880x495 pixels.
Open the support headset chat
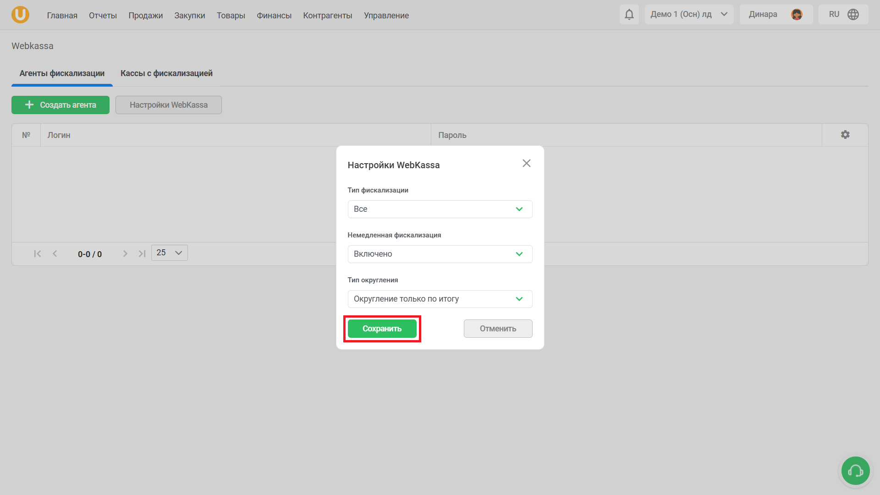coord(855,471)
